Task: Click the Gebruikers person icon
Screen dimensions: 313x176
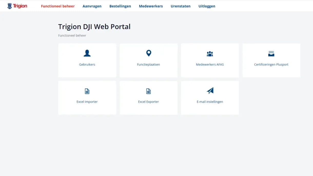Action: click(x=87, y=53)
